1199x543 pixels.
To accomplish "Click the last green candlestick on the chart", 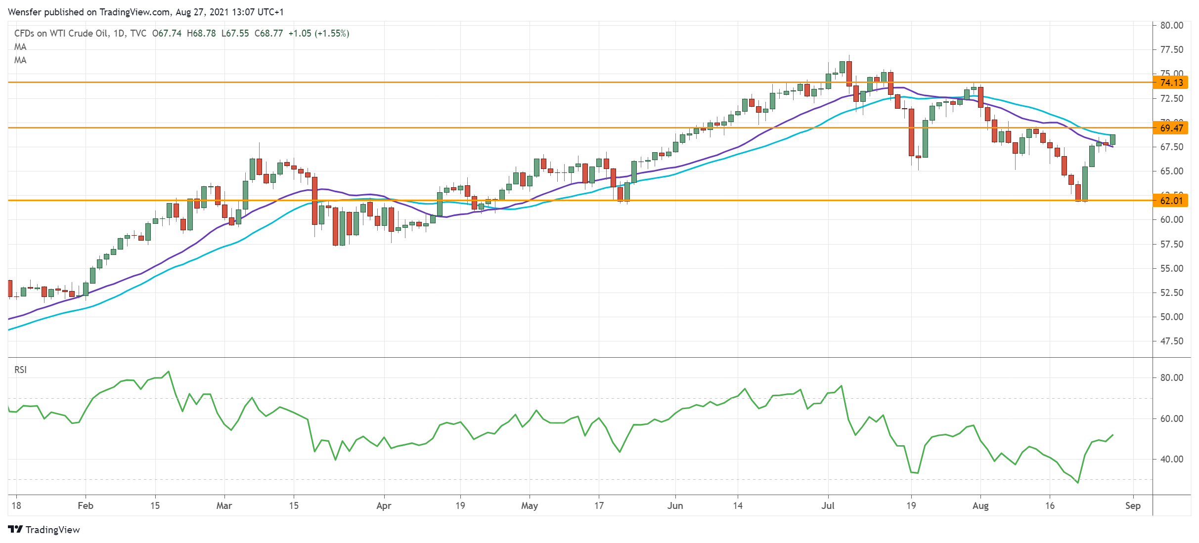I will point(1112,139).
